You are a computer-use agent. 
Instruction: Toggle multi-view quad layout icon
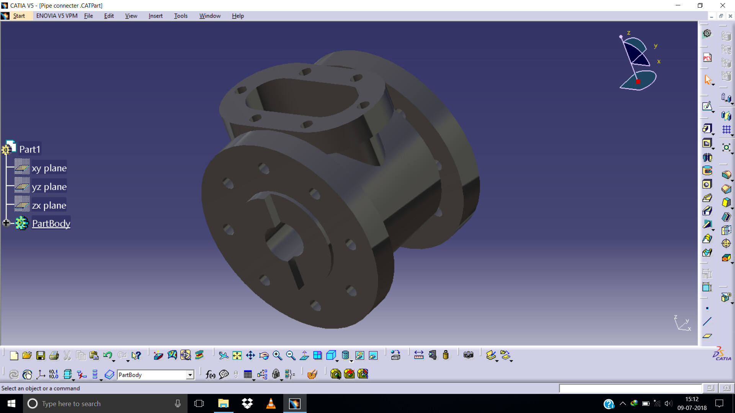click(317, 356)
